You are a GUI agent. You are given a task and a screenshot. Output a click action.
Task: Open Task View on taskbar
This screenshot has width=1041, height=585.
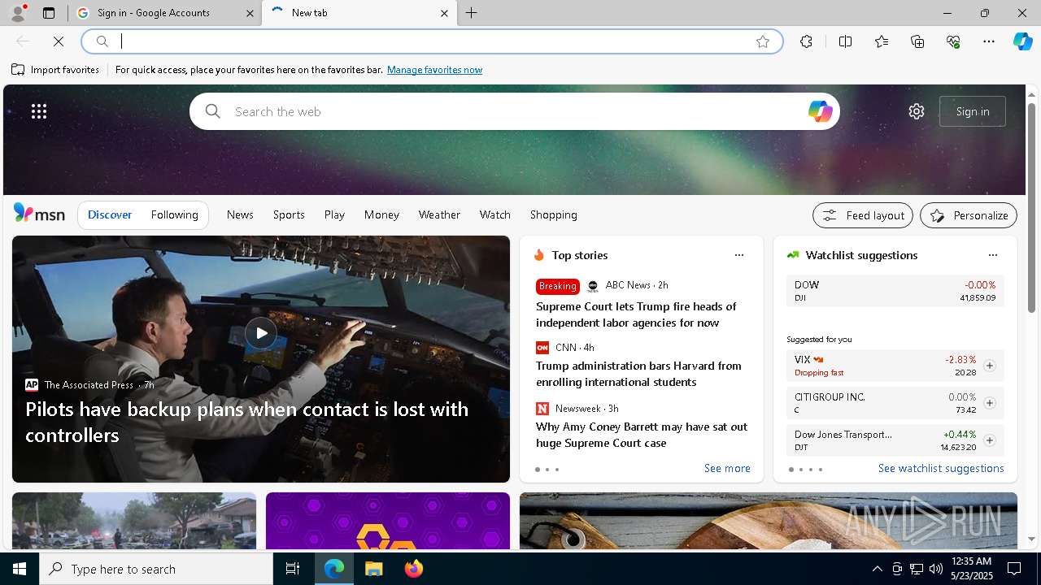click(293, 569)
